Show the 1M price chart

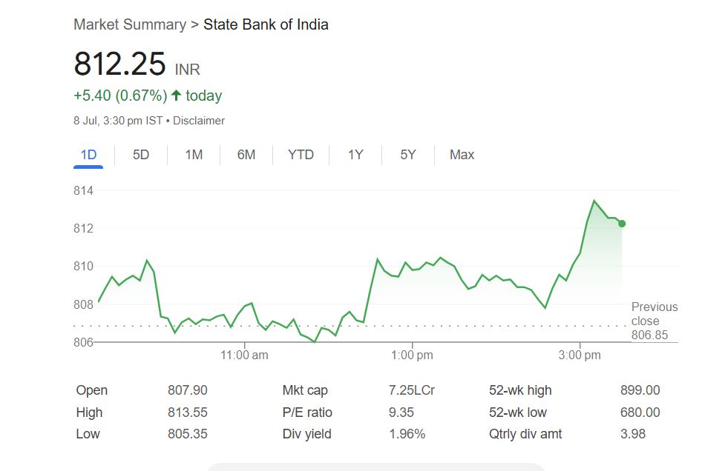tap(194, 155)
